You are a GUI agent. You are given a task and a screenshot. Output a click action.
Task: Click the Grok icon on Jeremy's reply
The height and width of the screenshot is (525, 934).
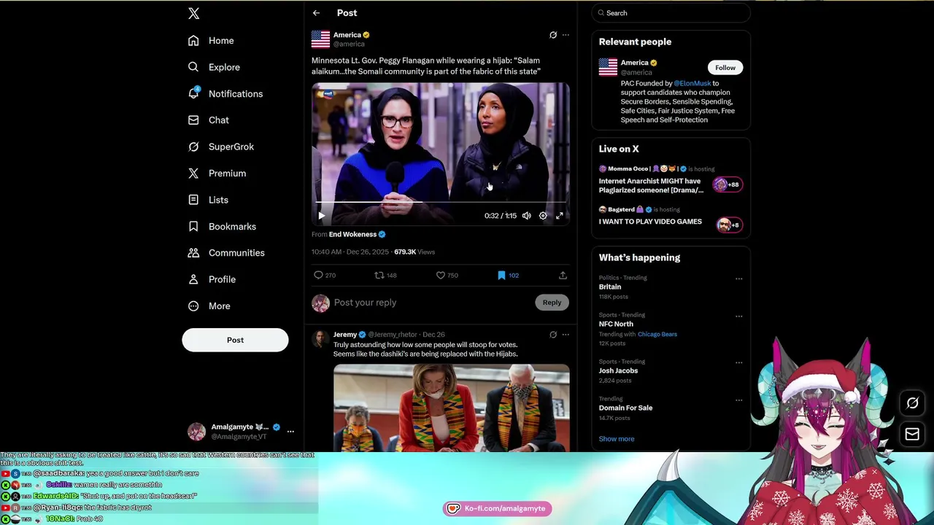coord(553,335)
